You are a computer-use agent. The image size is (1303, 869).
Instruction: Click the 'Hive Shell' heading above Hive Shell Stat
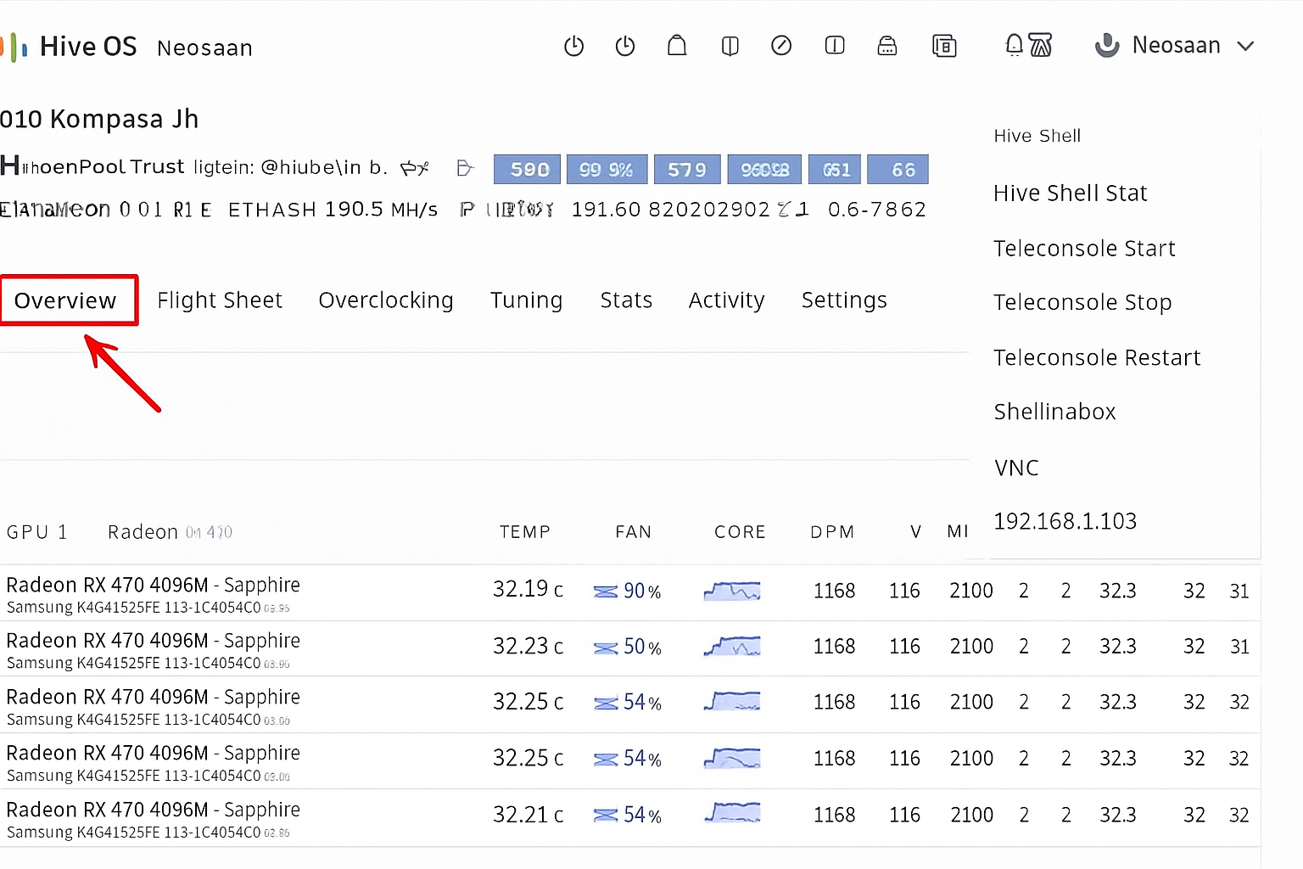point(1037,136)
